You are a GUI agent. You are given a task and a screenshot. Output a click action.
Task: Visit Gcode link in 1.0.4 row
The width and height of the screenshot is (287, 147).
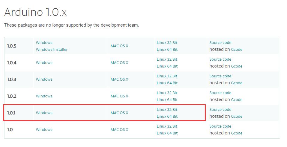pyautogui.click(x=237, y=66)
